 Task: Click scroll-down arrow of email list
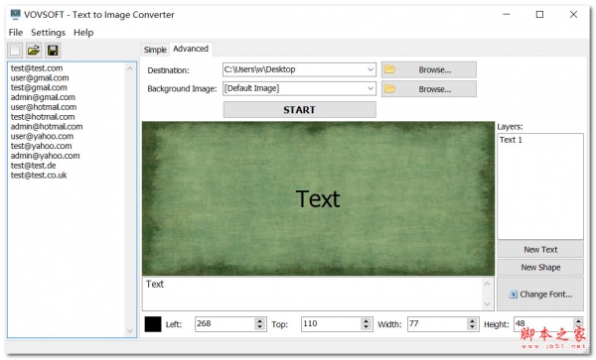[x=130, y=331]
